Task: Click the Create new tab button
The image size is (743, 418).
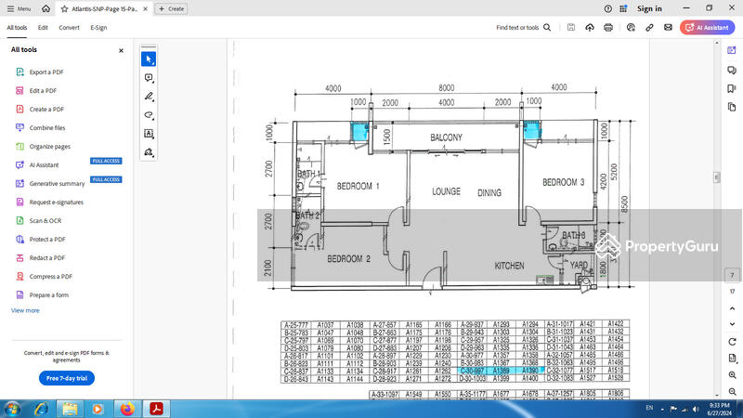Action: (171, 8)
